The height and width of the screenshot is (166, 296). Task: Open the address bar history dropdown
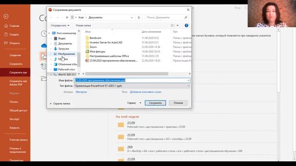click(x=132, y=18)
